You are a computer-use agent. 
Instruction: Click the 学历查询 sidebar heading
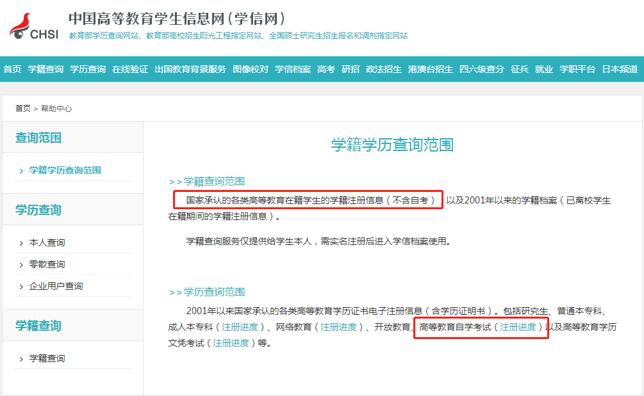click(38, 210)
